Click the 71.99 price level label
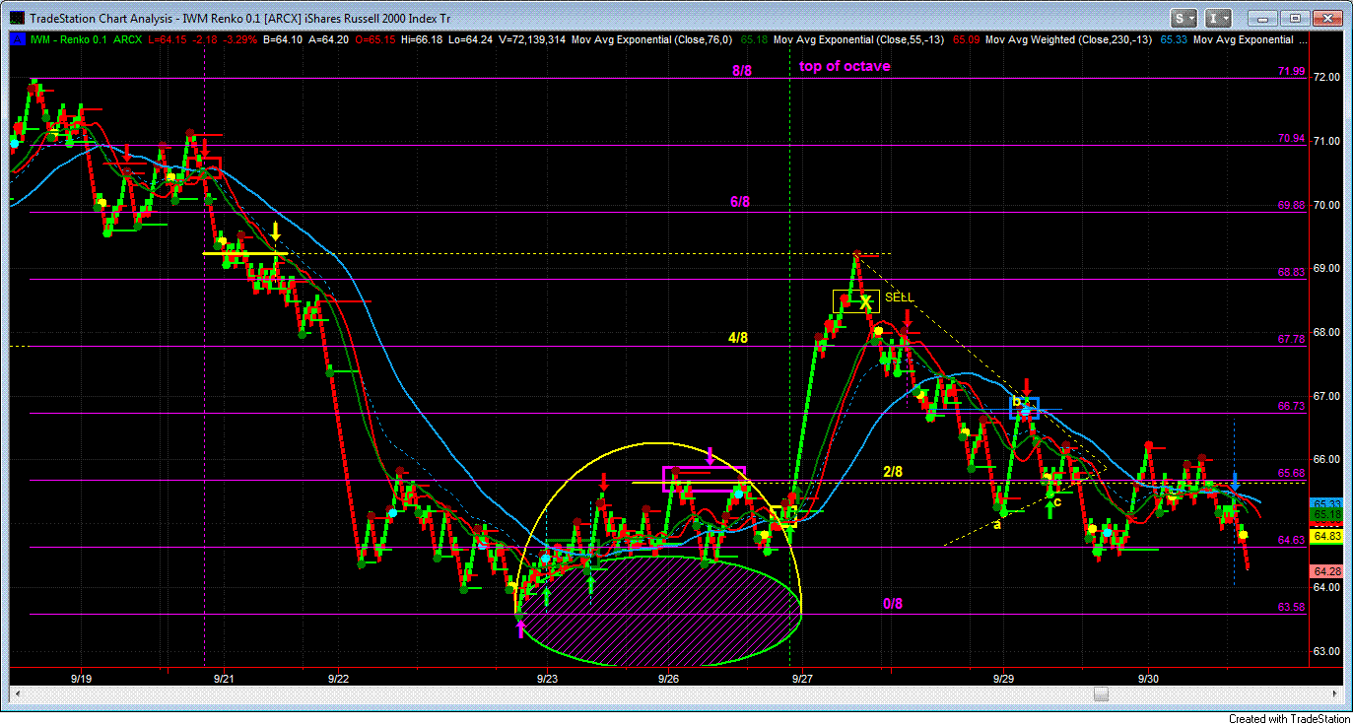The width and height of the screenshot is (1353, 725). point(1291,71)
